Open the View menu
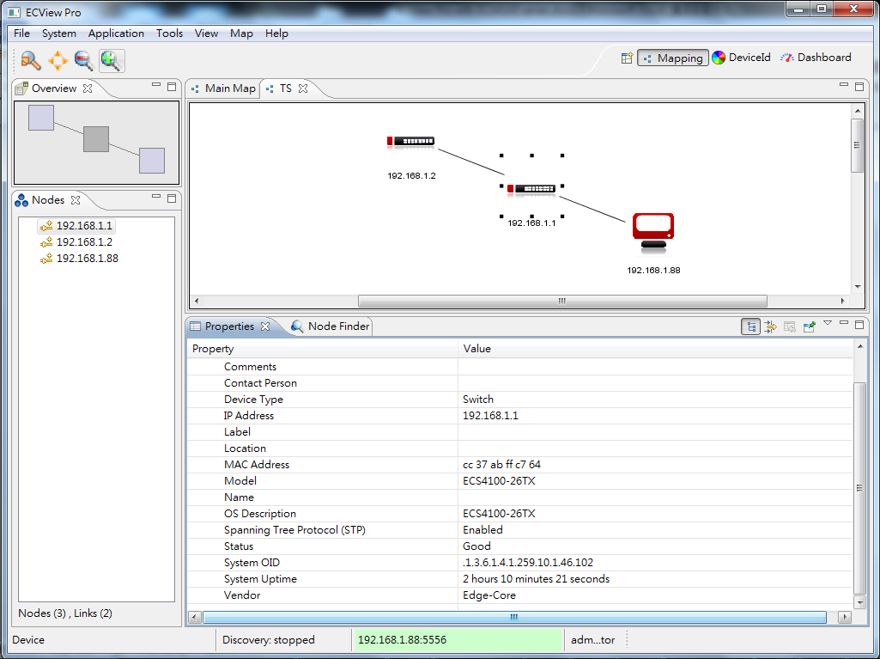880x659 pixels. 206,34
